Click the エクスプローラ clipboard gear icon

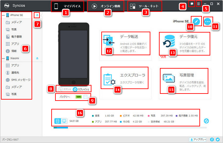[109, 79]
